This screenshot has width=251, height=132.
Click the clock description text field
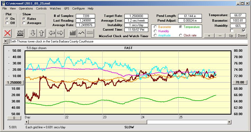(128, 41)
